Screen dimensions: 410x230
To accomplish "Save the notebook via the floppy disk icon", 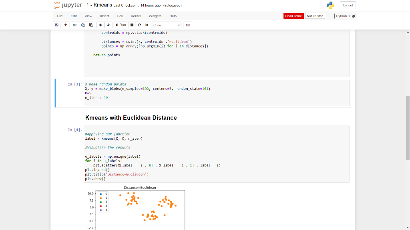I will (56, 25).
